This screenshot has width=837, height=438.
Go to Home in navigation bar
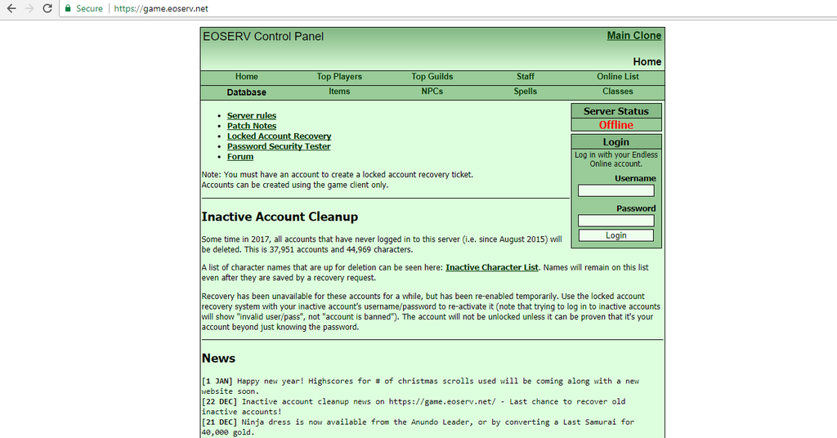247,77
